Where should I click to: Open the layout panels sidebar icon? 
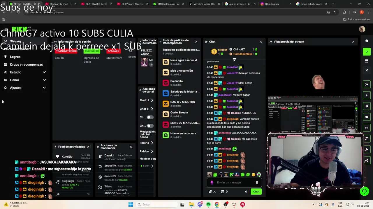tap(367, 61)
